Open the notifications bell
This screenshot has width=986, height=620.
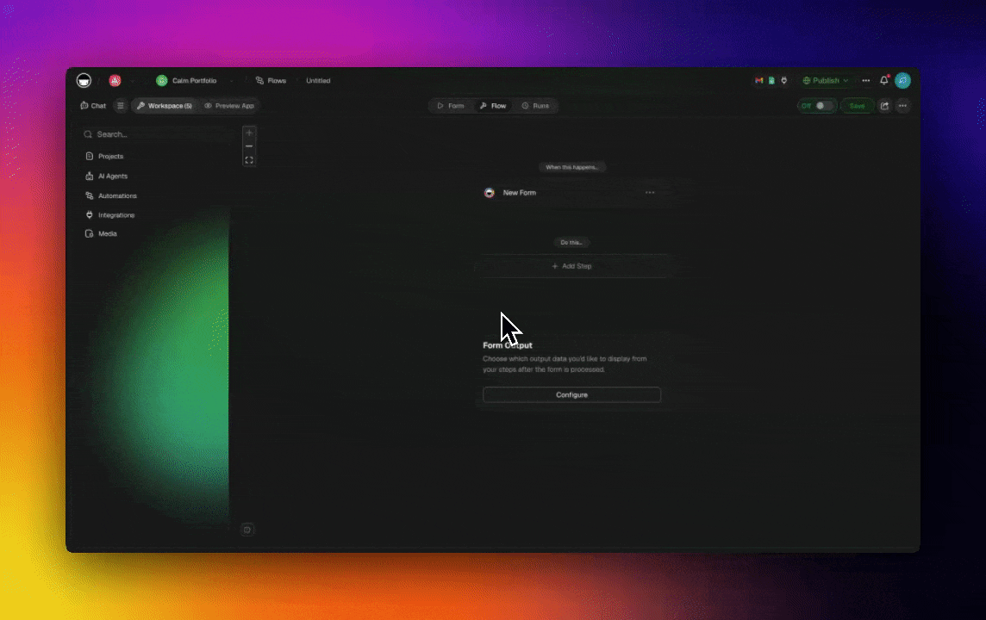pos(883,81)
